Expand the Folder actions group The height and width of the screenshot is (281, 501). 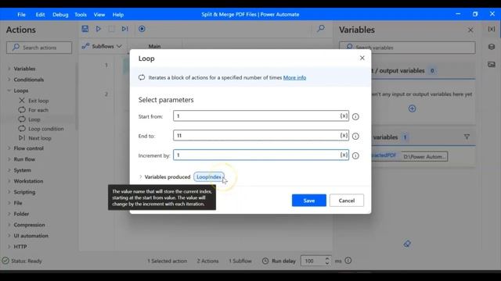(x=9, y=214)
